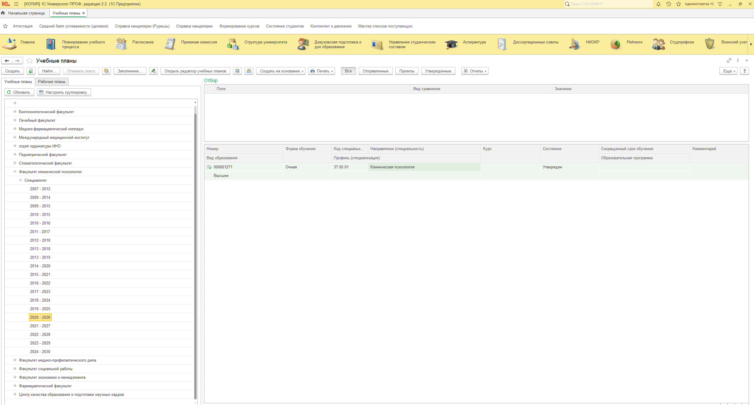Click the global search field

point(608,4)
